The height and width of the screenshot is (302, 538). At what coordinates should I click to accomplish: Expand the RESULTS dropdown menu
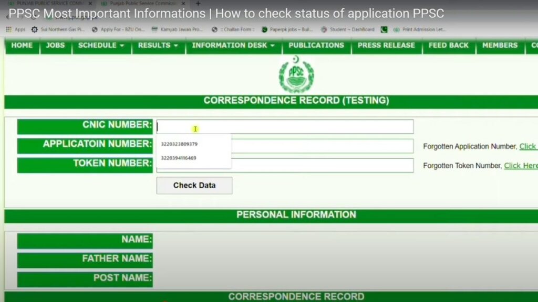click(158, 46)
